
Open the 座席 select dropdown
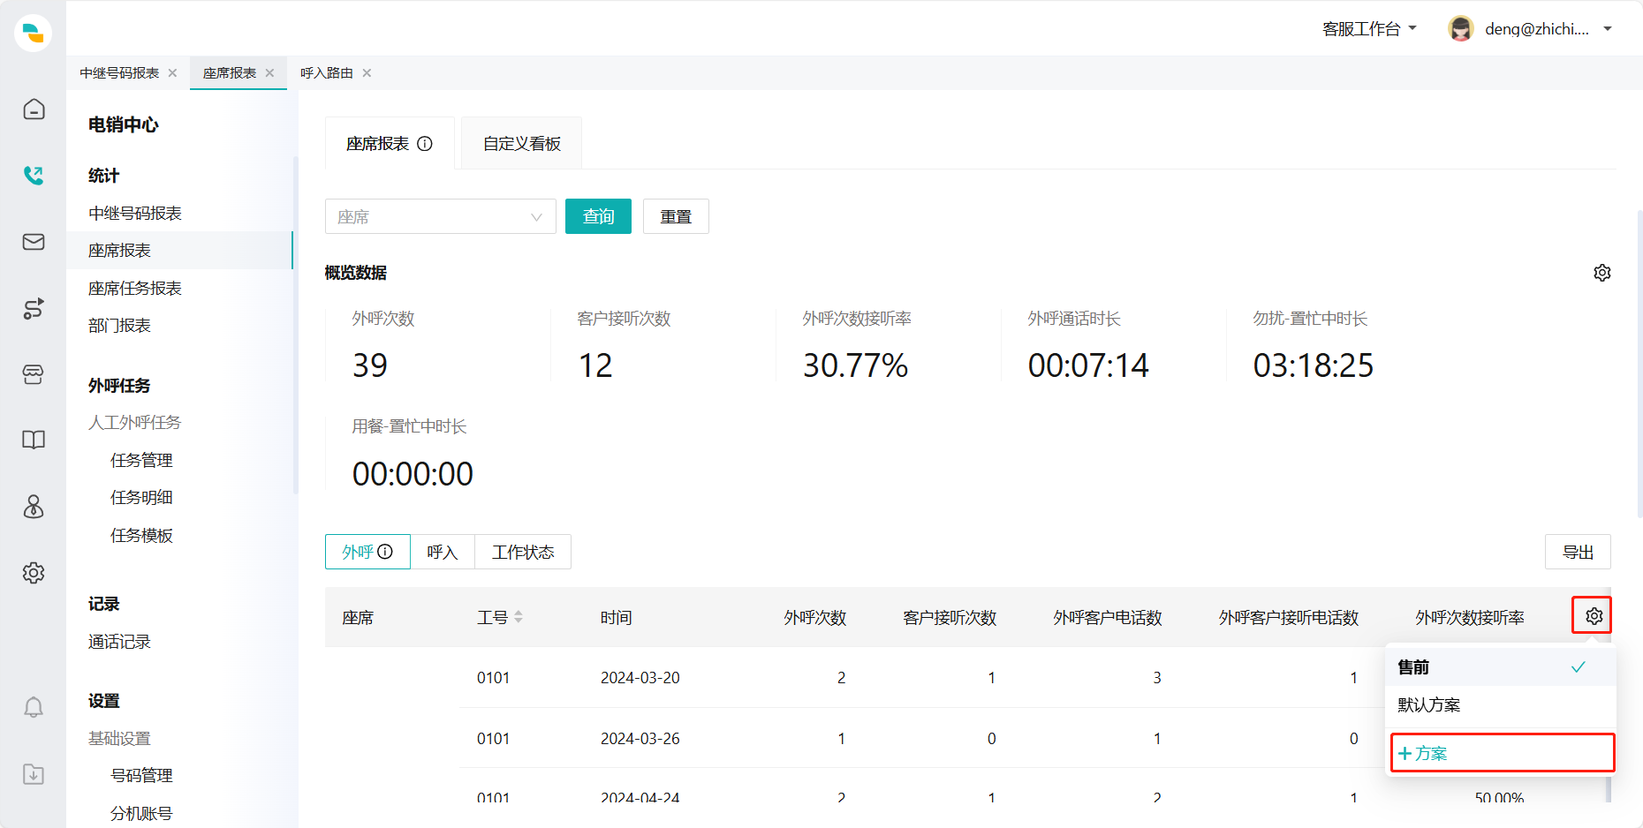(x=441, y=216)
